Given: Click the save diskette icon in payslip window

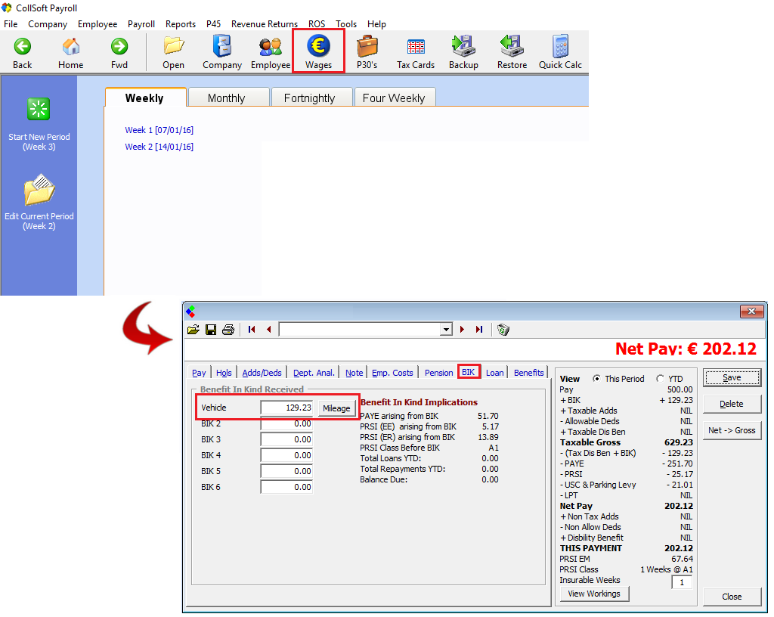Looking at the screenshot, I should [211, 330].
